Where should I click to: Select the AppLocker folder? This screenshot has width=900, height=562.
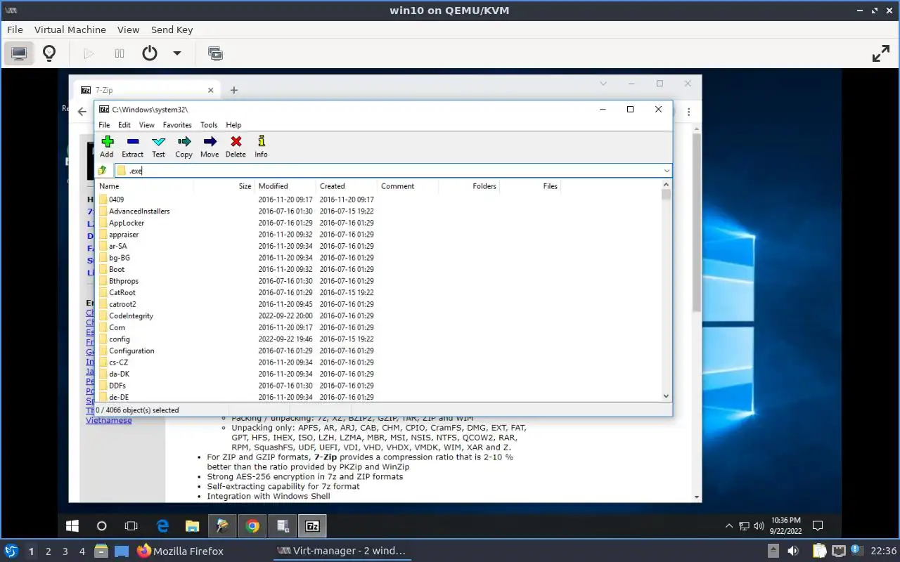(x=127, y=223)
